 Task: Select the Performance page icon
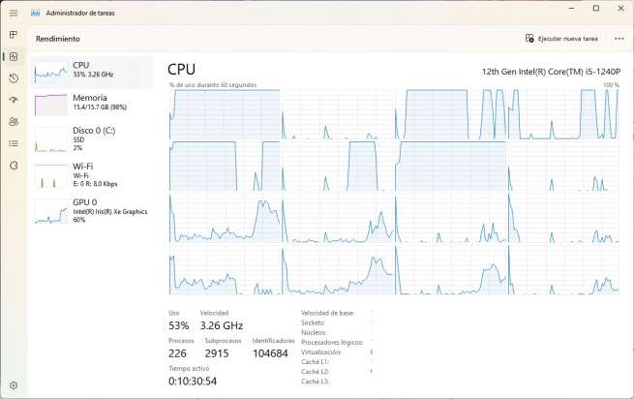tap(13, 56)
